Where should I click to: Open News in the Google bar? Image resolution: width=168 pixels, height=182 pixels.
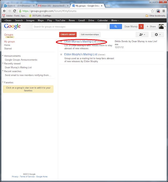tap(72, 20)
